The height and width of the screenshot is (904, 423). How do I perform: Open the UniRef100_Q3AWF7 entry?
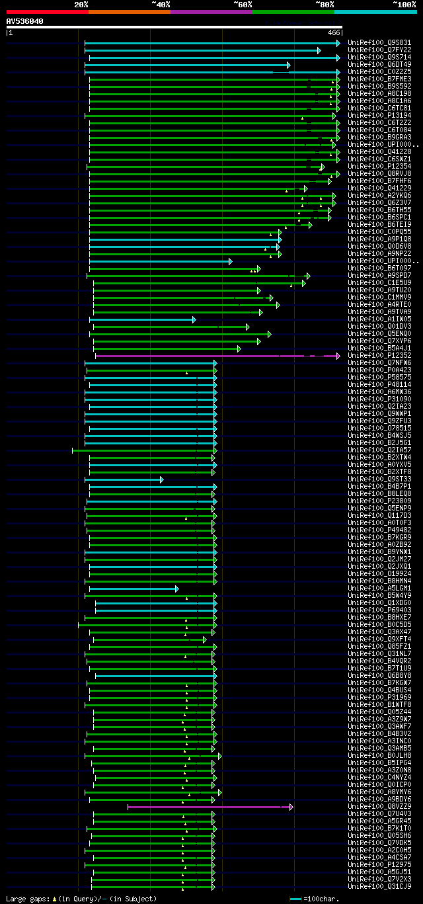379,726
